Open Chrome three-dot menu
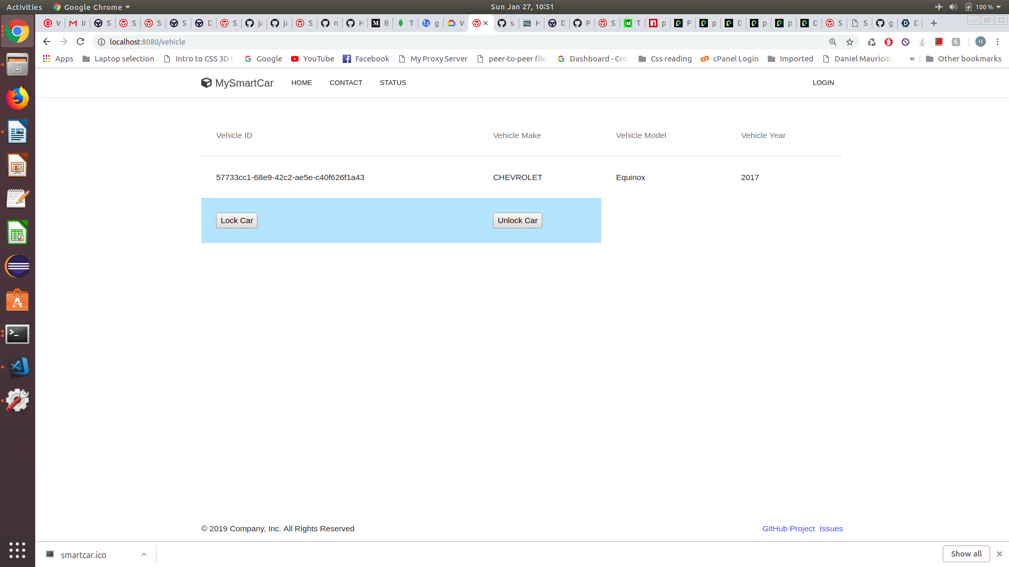The image size is (1009, 567). pyautogui.click(x=997, y=42)
